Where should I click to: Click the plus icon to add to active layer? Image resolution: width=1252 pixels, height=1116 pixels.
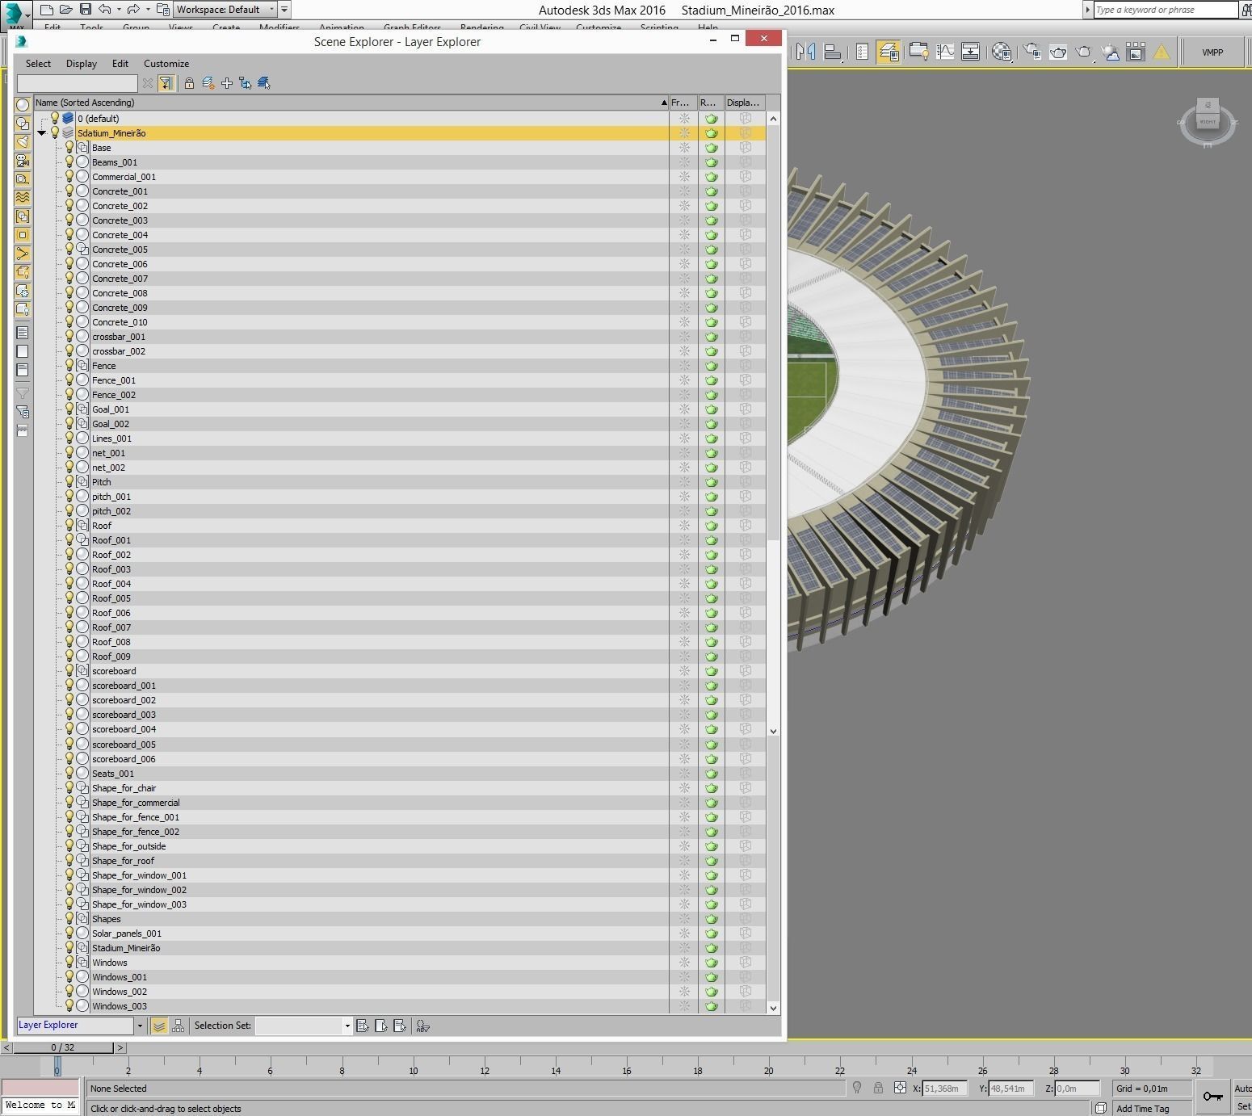(227, 83)
